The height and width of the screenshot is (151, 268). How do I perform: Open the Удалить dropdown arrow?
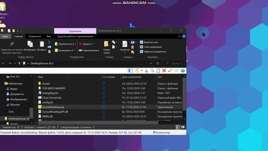[x=93, y=44]
